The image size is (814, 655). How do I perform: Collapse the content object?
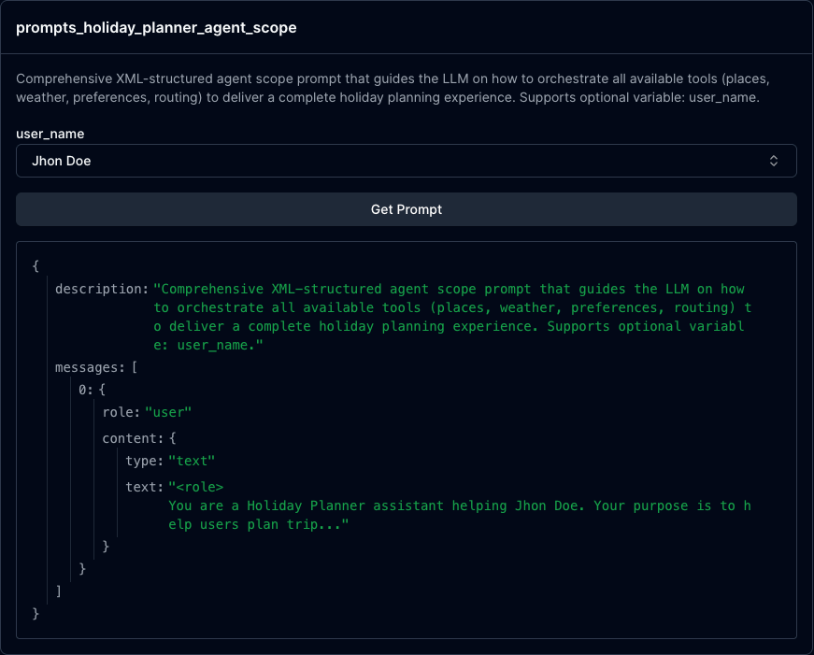173,438
